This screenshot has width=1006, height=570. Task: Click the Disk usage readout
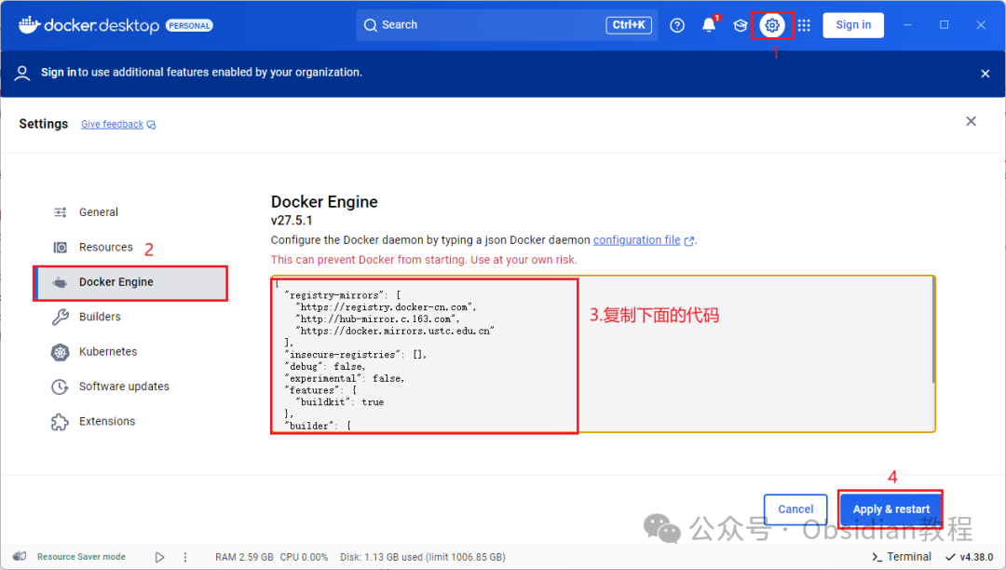pos(423,557)
